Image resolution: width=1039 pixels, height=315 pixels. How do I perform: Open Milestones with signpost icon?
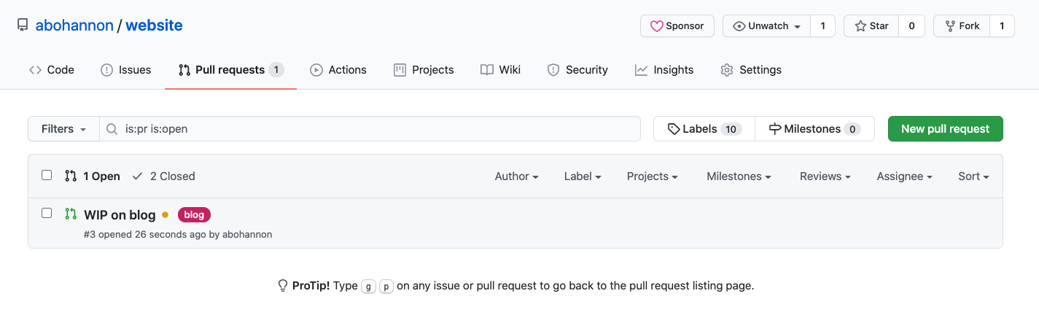coord(814,129)
